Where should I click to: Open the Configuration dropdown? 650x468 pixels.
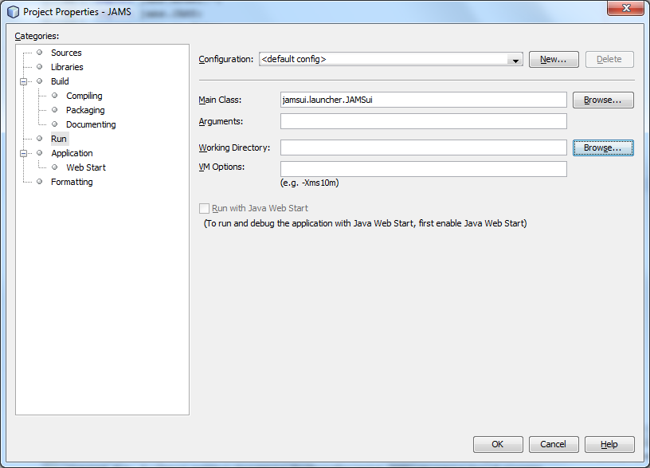click(515, 60)
